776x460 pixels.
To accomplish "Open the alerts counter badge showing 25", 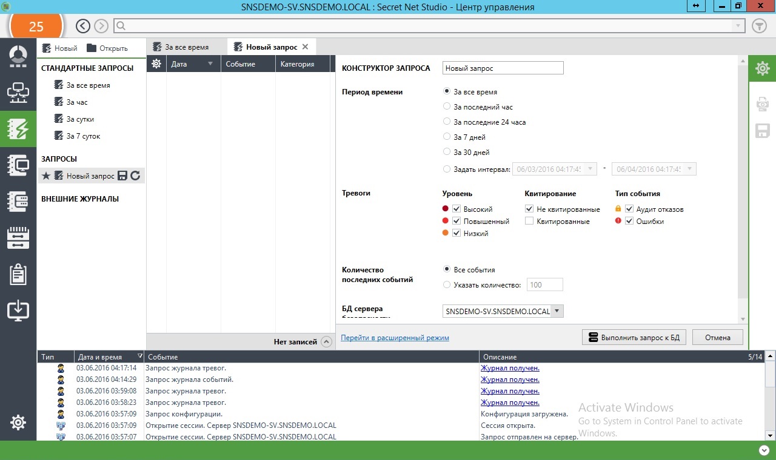I will pos(36,26).
